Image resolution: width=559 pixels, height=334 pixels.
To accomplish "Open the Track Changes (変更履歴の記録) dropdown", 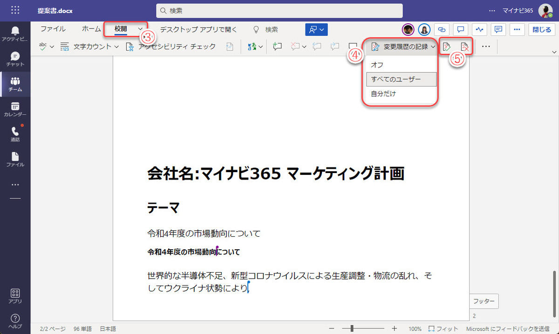I will (403, 47).
